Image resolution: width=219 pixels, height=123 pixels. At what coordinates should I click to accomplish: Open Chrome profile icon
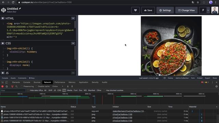pyautogui.click(x=211, y=2)
